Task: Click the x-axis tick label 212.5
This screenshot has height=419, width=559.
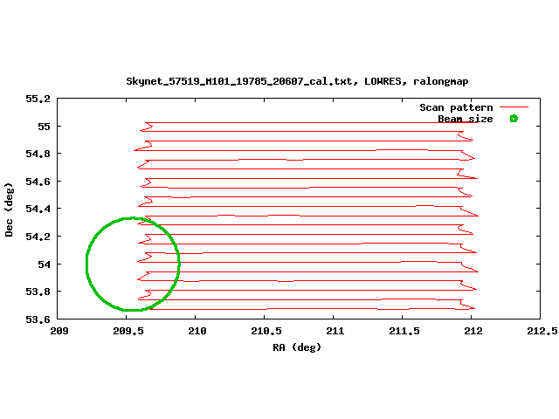Action: [542, 331]
